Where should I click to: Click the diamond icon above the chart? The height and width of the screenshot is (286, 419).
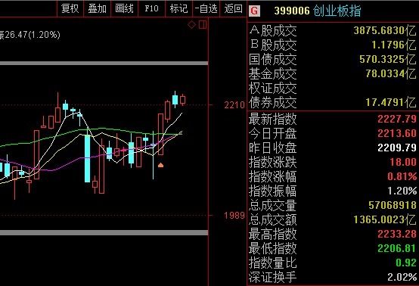[x=191, y=25]
